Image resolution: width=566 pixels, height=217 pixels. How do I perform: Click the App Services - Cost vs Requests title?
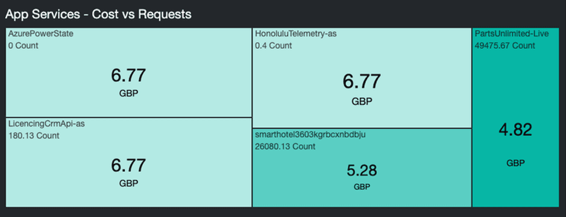98,14
